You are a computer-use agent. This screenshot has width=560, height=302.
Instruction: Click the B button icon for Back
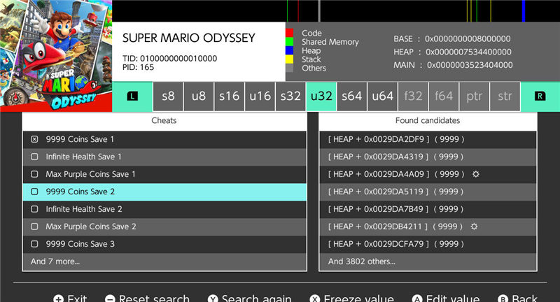pyautogui.click(x=503, y=299)
